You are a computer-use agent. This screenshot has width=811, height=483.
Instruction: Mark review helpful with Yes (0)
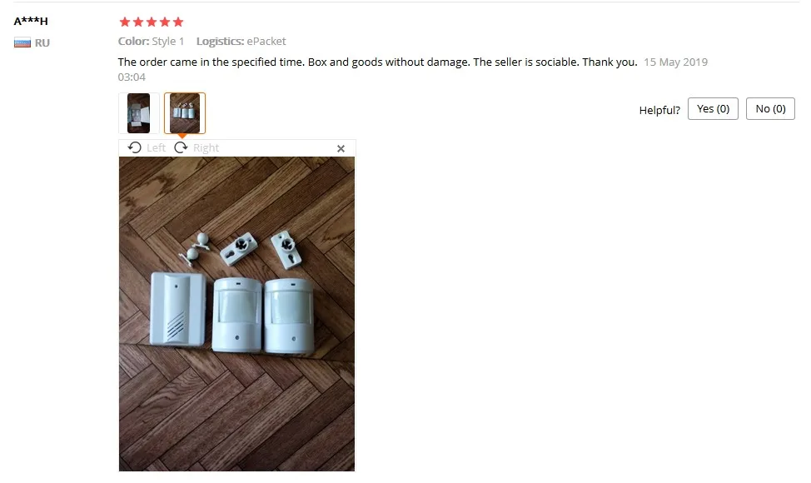click(x=713, y=108)
